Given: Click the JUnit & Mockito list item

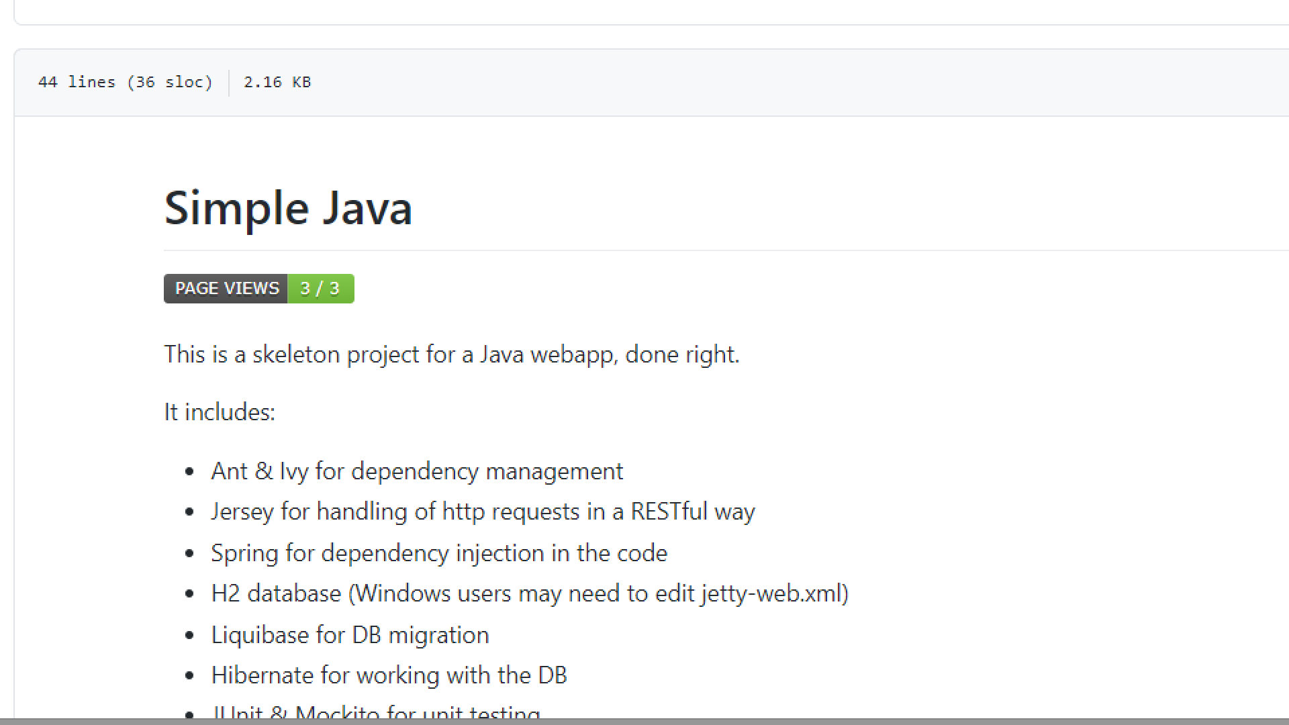Looking at the screenshot, I should [x=376, y=713].
